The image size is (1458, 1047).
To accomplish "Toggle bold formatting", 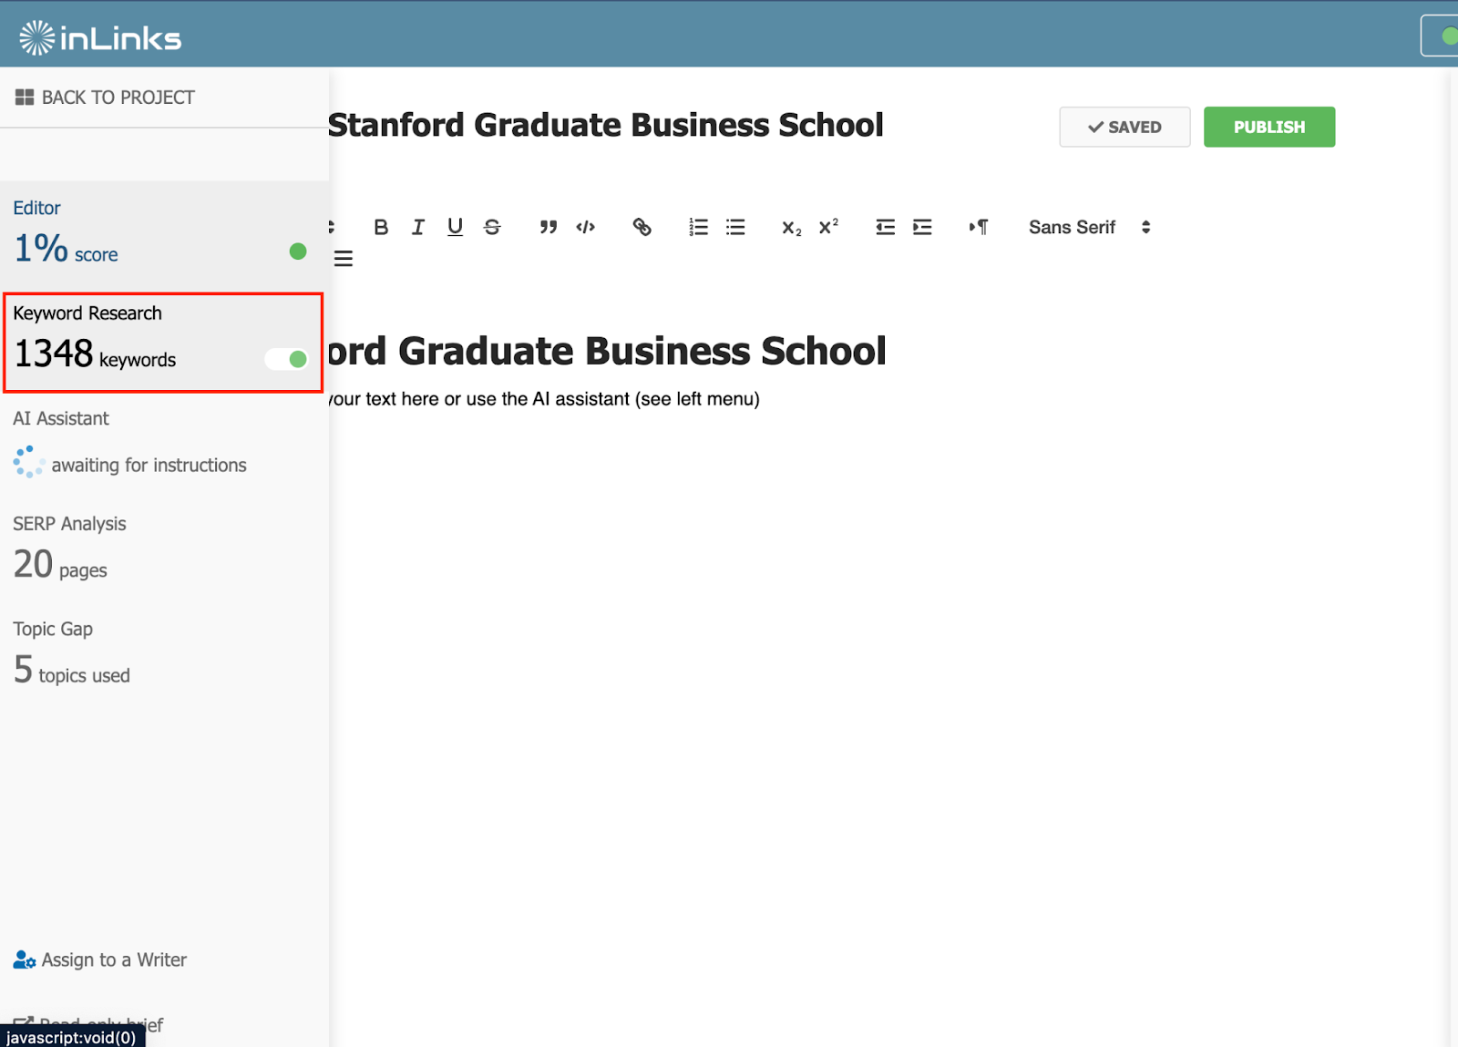I will pyautogui.click(x=381, y=227).
